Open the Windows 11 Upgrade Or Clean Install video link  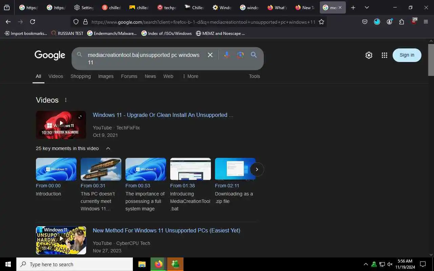click(x=163, y=115)
